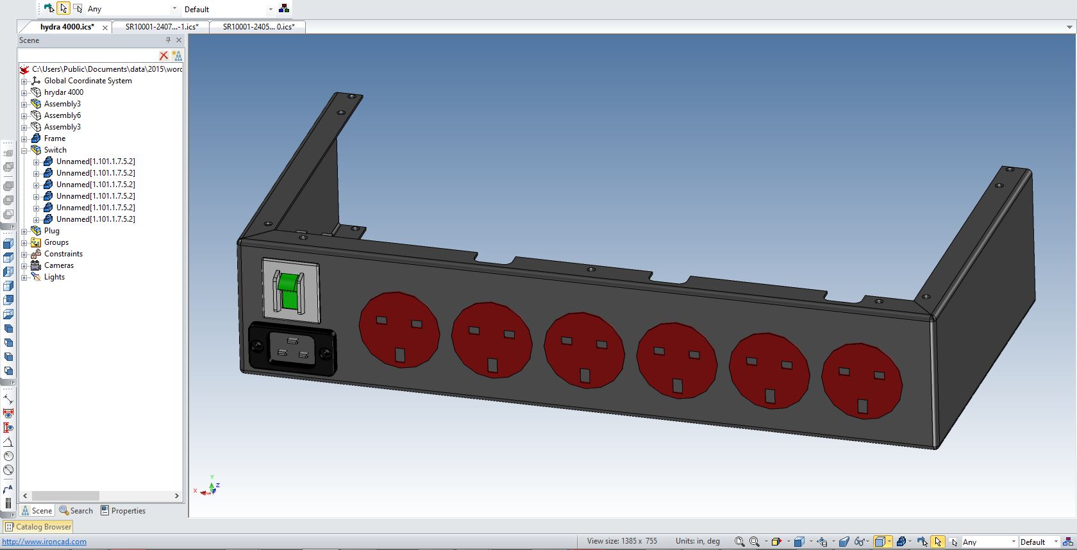The height and width of the screenshot is (550, 1077).
Task: Toggle the highlighted cursor select tool in status bar
Action: 938,542
